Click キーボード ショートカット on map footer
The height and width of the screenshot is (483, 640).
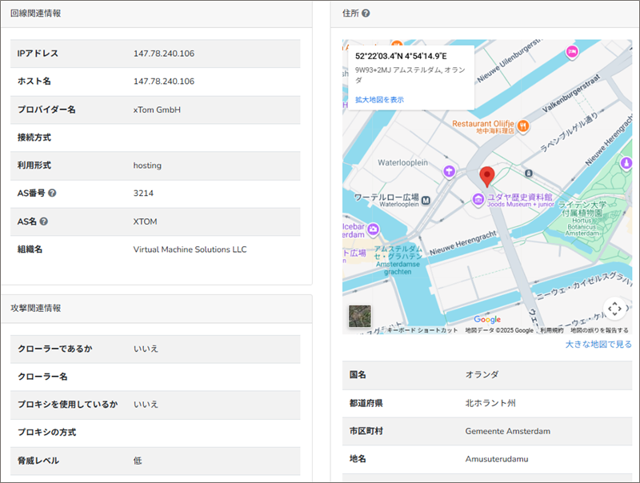coord(422,330)
